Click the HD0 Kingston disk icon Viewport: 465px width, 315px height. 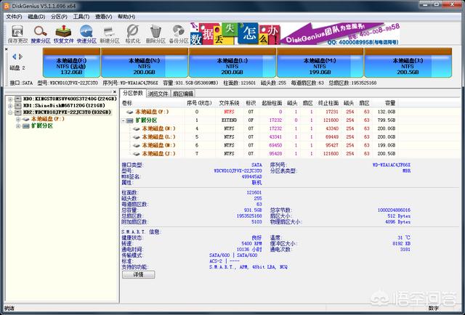pyautogui.click(x=18, y=99)
